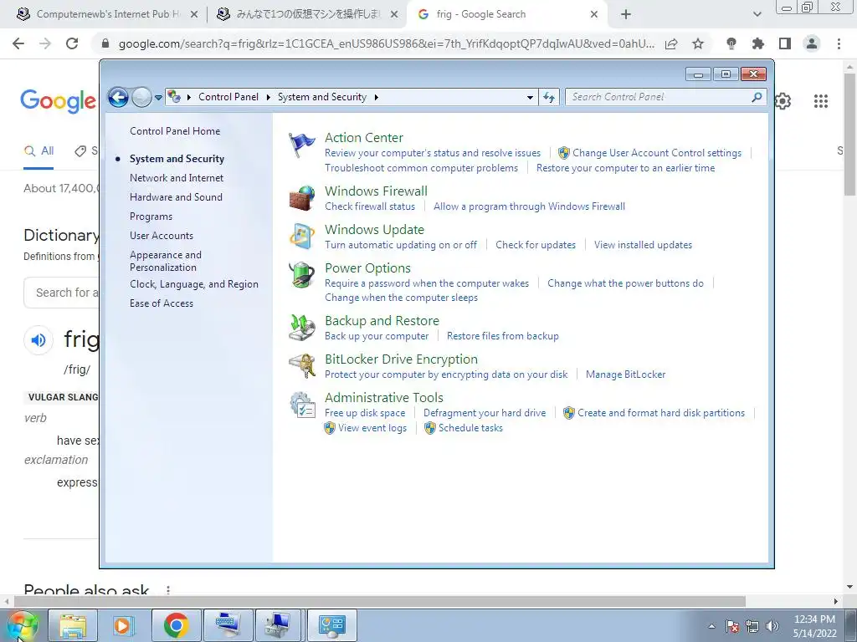Open Google apps grid
Viewport: 857px width, 642px height.
tap(821, 101)
